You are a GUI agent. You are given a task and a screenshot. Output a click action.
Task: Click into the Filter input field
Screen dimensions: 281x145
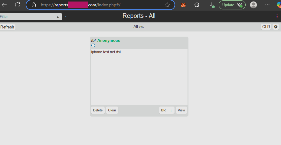(x=27, y=17)
